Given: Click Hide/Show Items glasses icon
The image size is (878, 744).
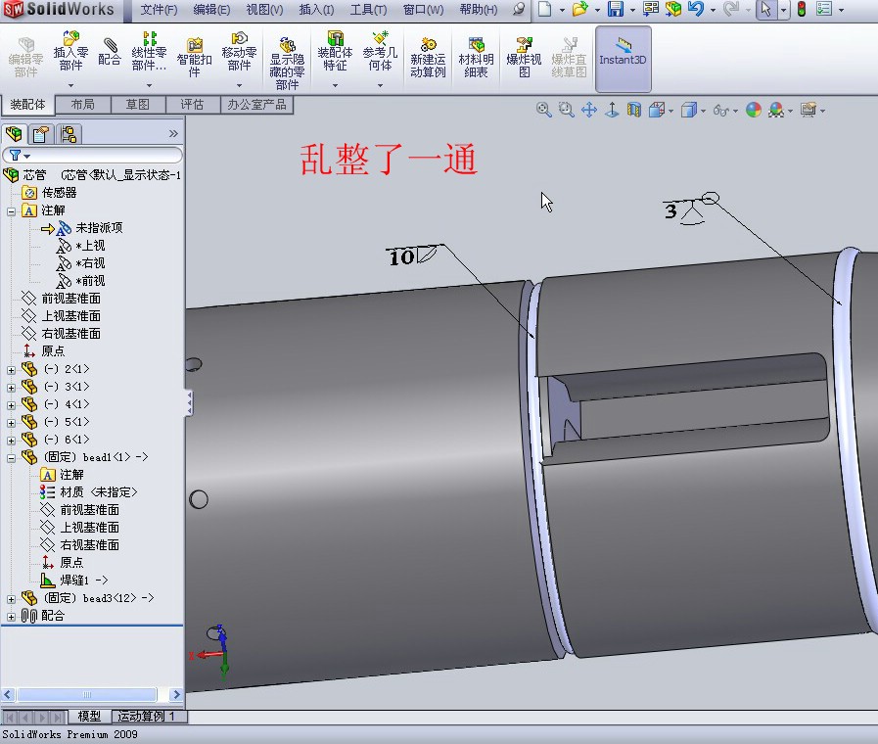Looking at the screenshot, I should click(720, 111).
